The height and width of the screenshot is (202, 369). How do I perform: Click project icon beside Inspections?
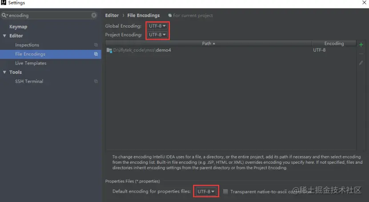96,45
